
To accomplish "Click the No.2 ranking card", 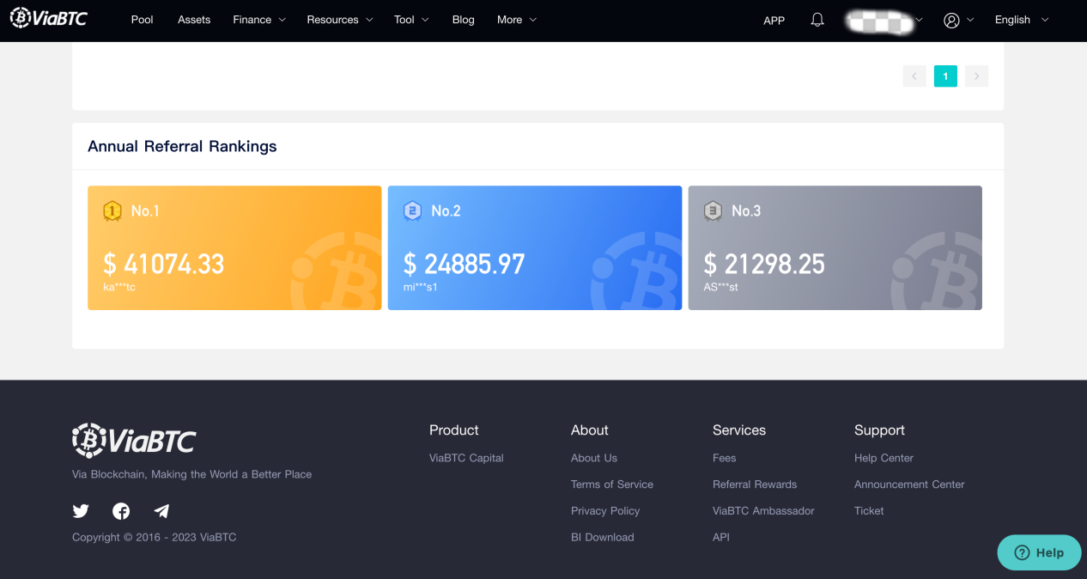I will tap(534, 247).
